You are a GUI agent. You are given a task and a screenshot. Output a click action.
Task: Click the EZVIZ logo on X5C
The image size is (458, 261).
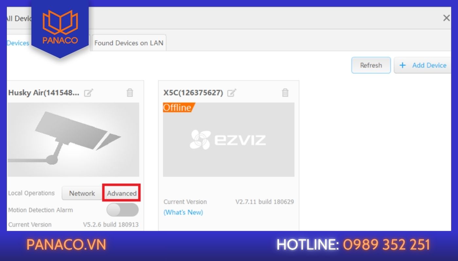(228, 140)
